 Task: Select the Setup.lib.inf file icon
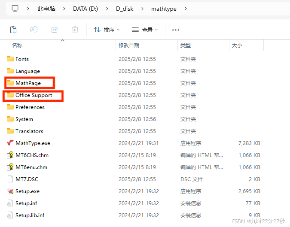(x=10, y=215)
